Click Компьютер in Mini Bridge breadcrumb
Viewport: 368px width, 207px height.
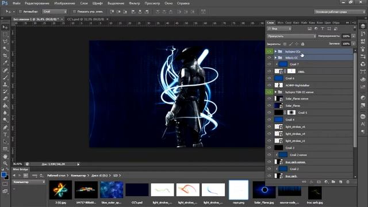78,175
